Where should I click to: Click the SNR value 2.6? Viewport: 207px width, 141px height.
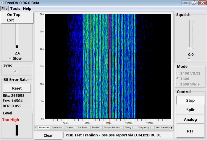point(17,53)
